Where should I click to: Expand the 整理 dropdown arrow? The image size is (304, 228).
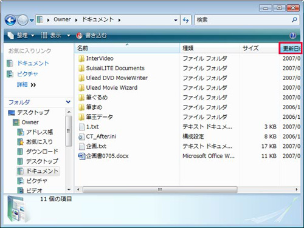(x=32, y=36)
